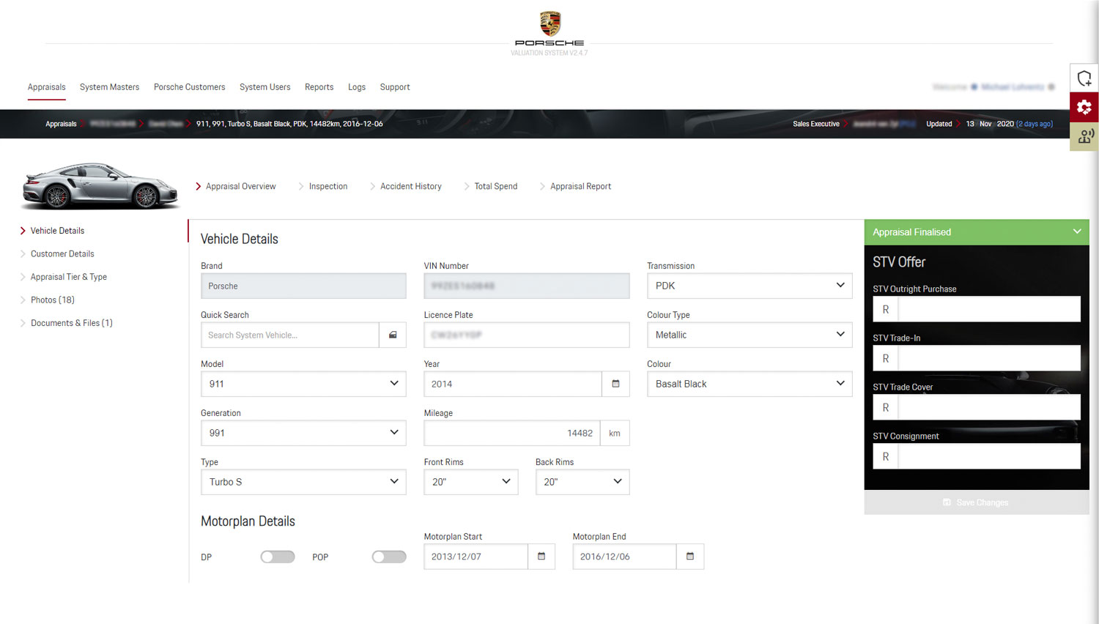The width and height of the screenshot is (1099, 624).
Task: Click the '2 days ago' updated text
Action: [x=1035, y=124]
